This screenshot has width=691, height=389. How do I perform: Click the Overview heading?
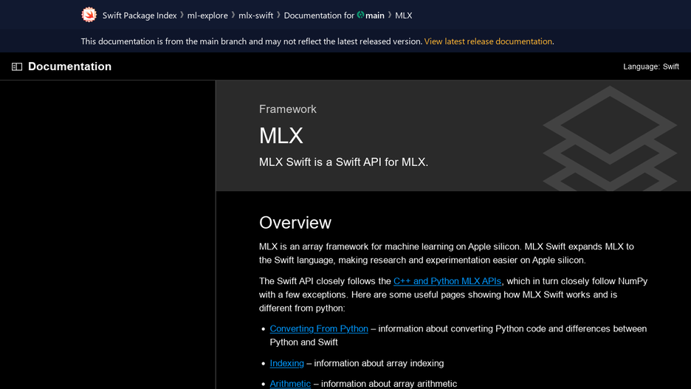[x=295, y=222]
